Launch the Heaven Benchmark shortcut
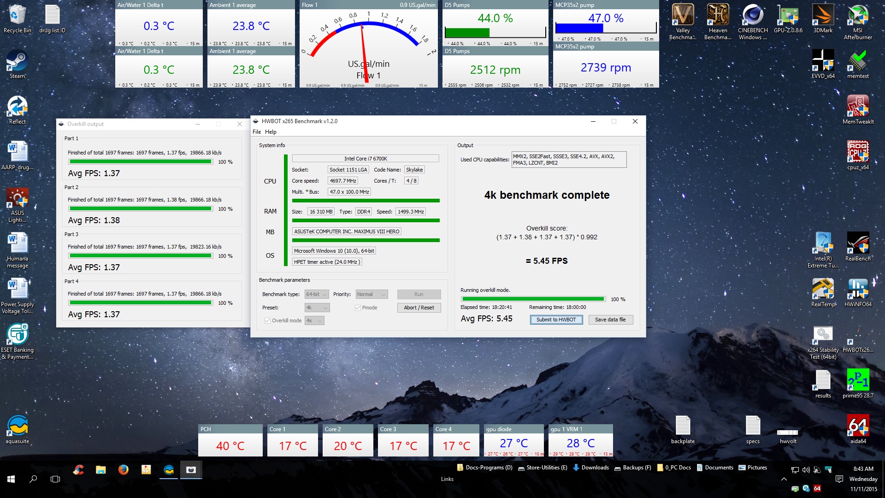Screen dimensions: 885x498 point(718,22)
